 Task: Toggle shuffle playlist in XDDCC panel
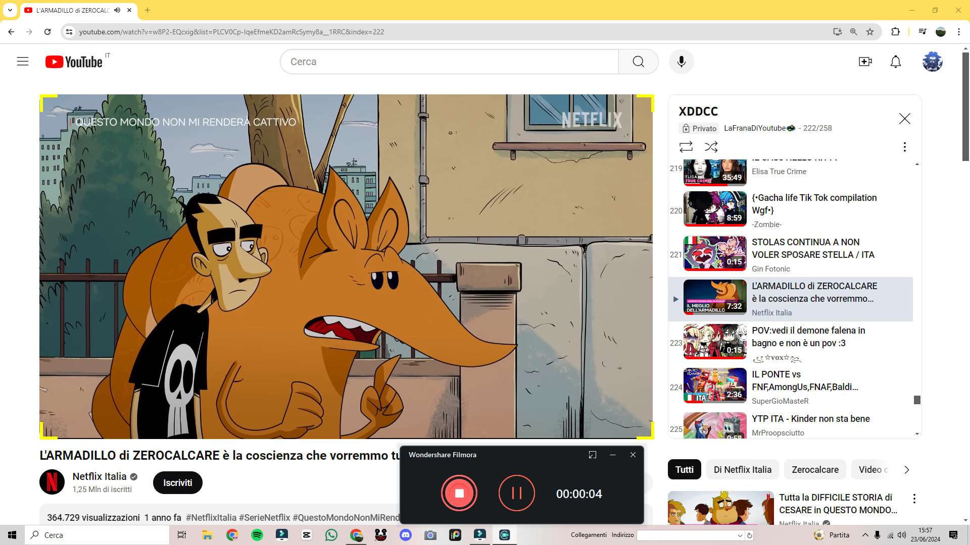pyautogui.click(x=711, y=147)
